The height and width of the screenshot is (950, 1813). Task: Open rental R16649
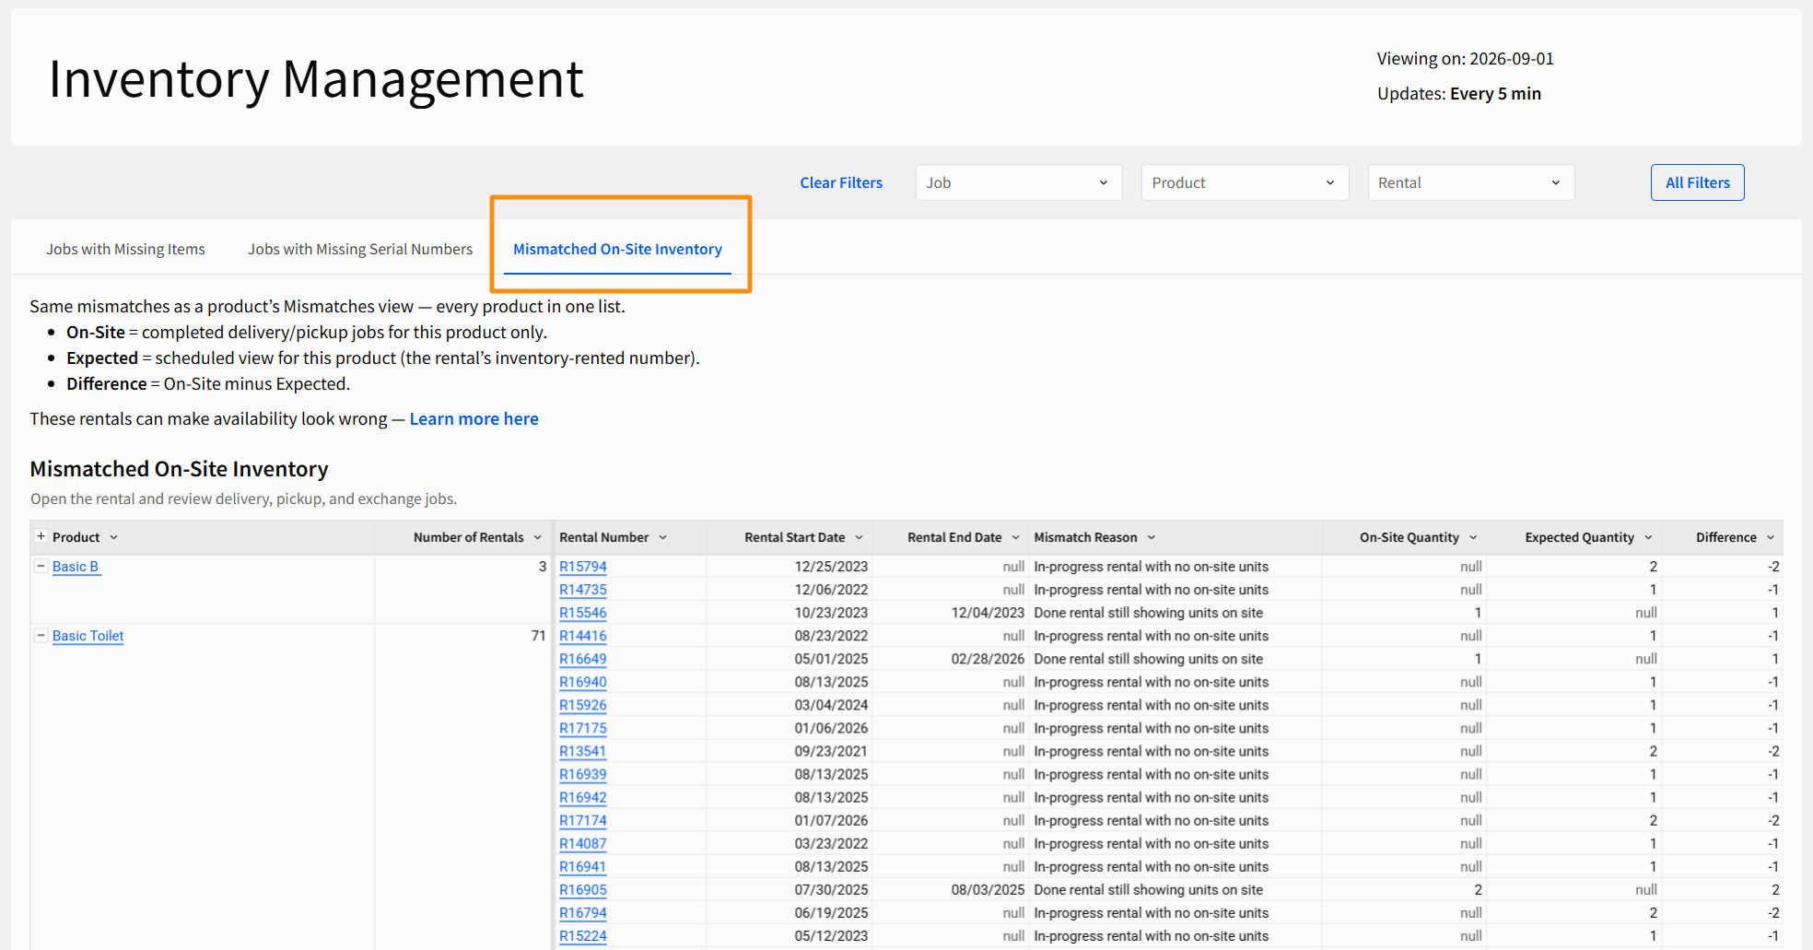pyautogui.click(x=583, y=659)
